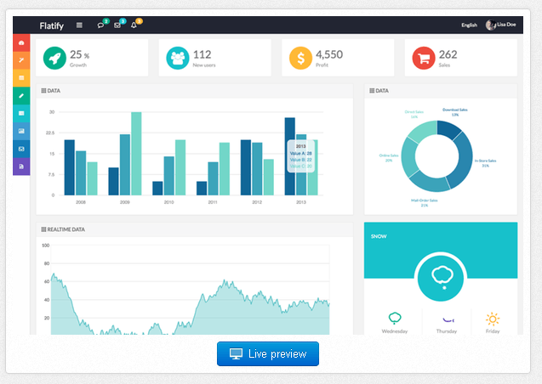Click the orange magic wand sidebar icon
The width and height of the screenshot is (542, 384).
pos(21,60)
